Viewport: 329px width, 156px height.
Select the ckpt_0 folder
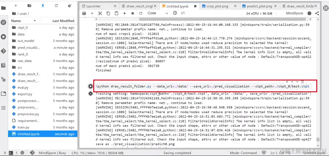click(x=43, y=28)
